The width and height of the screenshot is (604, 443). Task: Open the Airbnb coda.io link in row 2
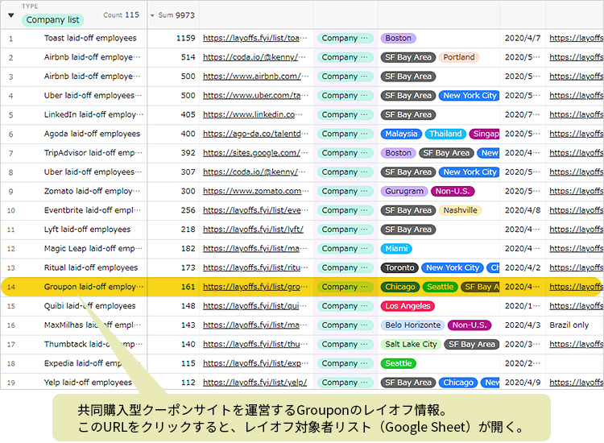[254, 57]
